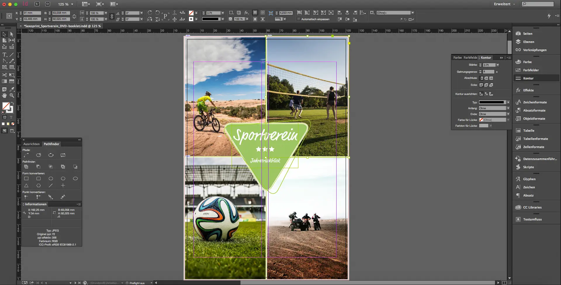
Task: Expand the Anfang start arrow dropdown
Action: click(508, 108)
